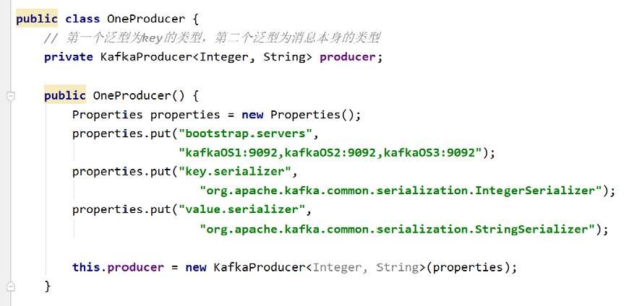Click the Chinese comment line

[212, 38]
